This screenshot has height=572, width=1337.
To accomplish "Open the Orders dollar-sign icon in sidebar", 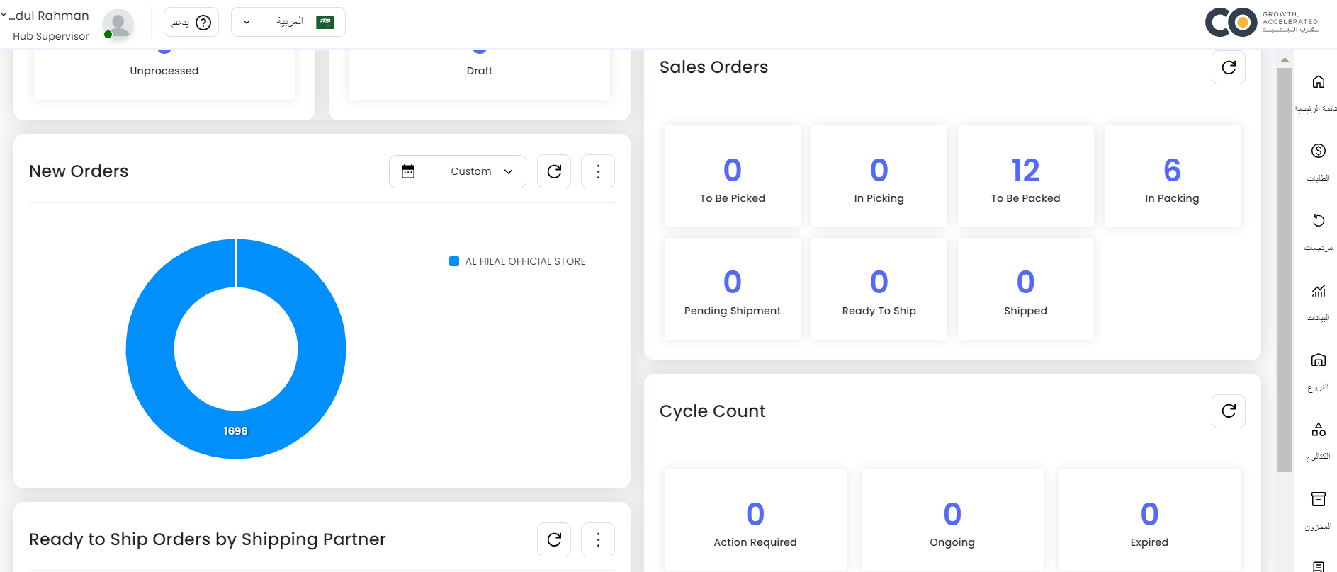I will 1318,151.
